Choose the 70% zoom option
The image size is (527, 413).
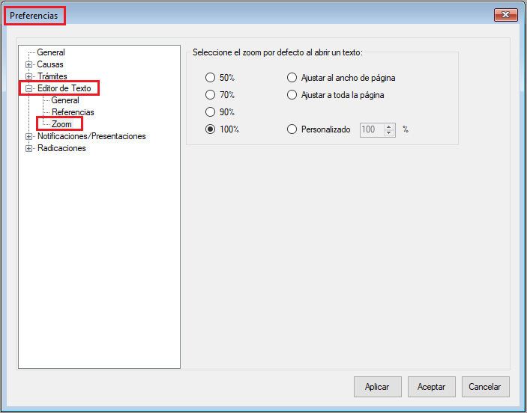[211, 95]
